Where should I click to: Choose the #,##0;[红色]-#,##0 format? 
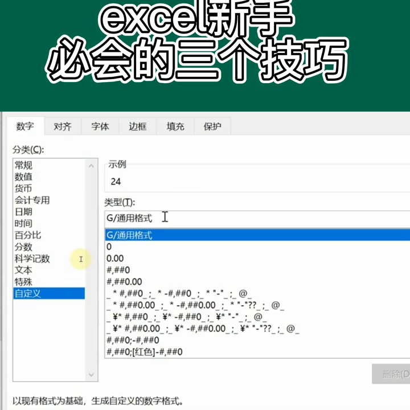tap(257, 352)
